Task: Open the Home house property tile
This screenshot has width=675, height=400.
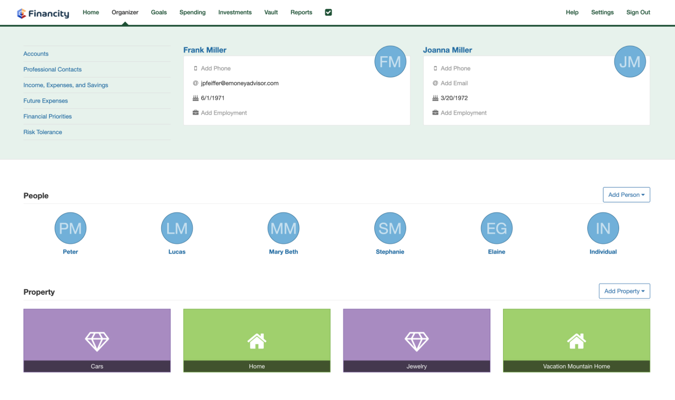Action: point(257,340)
